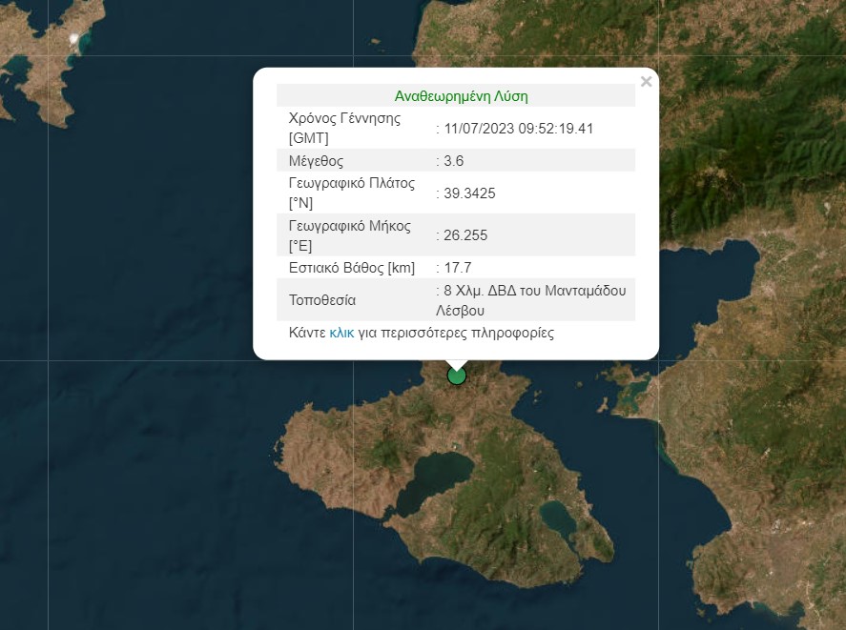Select the focal depth value 17.7
Image resolution: width=846 pixels, height=630 pixels.
[456, 269]
